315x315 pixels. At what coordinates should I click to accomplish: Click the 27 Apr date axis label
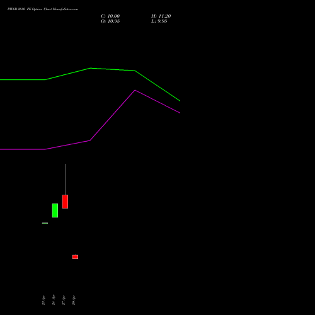(x=64, y=300)
